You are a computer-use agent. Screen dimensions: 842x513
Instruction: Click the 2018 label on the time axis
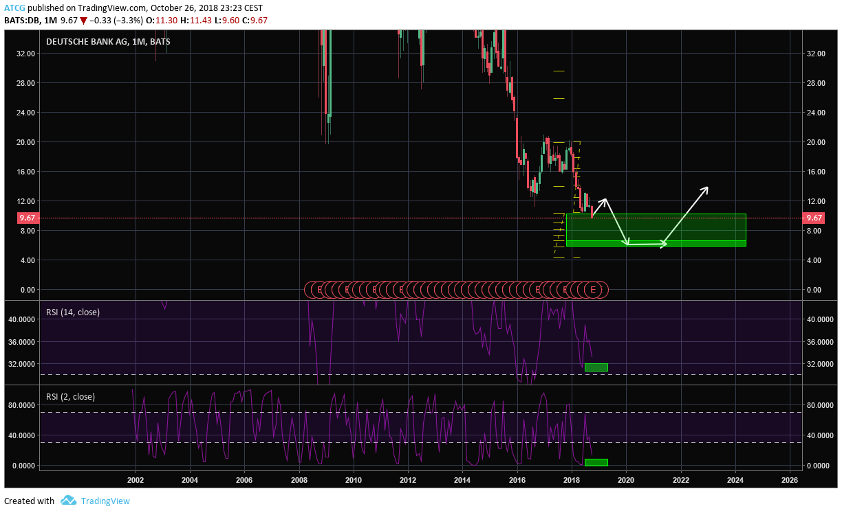572,480
